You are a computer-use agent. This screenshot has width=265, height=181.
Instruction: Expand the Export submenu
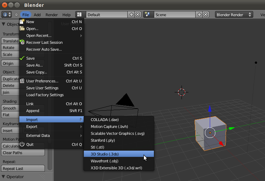pos(51,127)
